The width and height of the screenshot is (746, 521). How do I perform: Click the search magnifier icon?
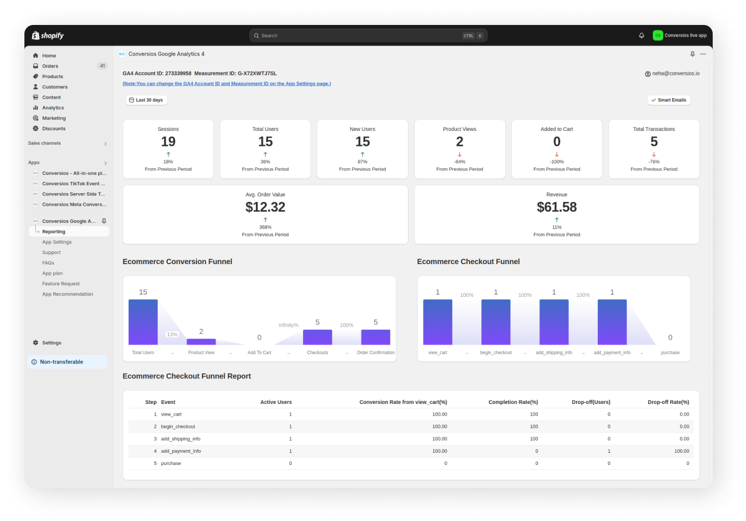(x=256, y=36)
